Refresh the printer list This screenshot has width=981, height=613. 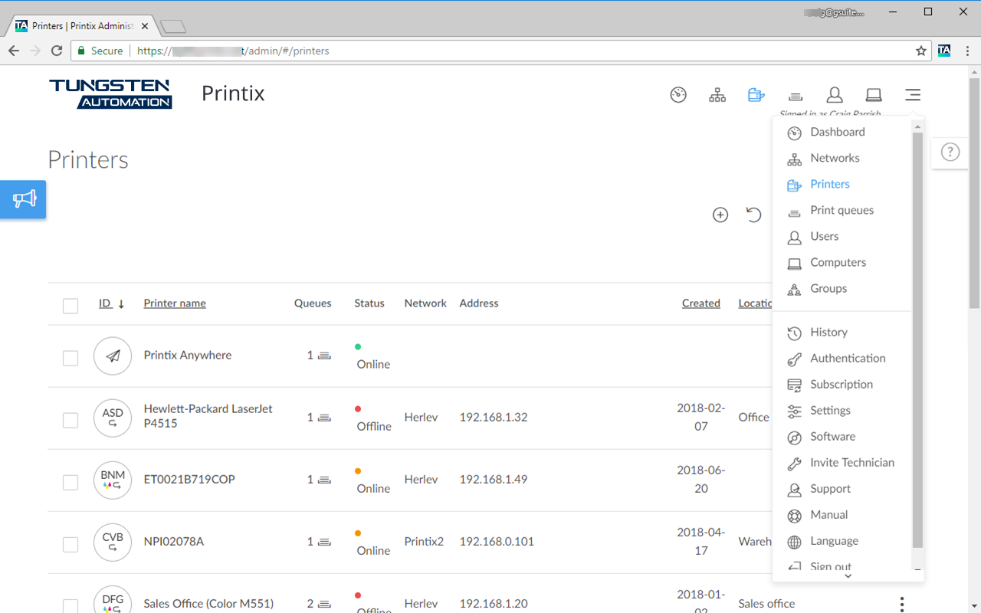(753, 215)
